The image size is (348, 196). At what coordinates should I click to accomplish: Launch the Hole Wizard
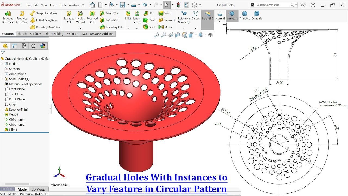(x=80, y=17)
